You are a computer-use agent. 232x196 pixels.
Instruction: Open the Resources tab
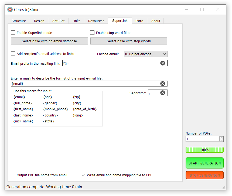[96, 21]
